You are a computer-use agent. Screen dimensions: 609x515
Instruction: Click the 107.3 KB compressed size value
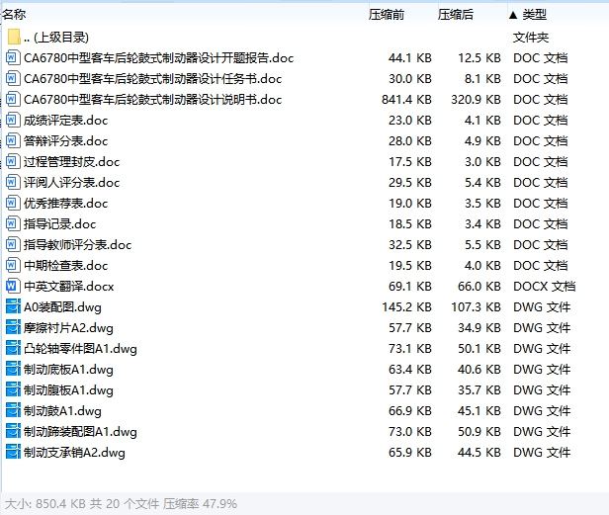click(476, 307)
